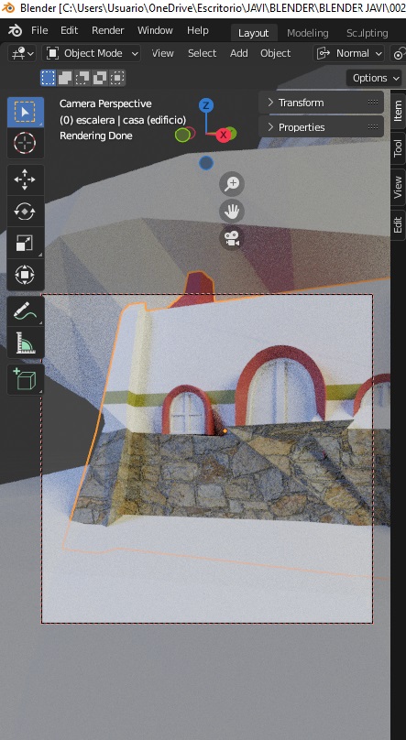Open the Edit sidebar tab
Viewport: 406px width, 740px height.
[398, 224]
